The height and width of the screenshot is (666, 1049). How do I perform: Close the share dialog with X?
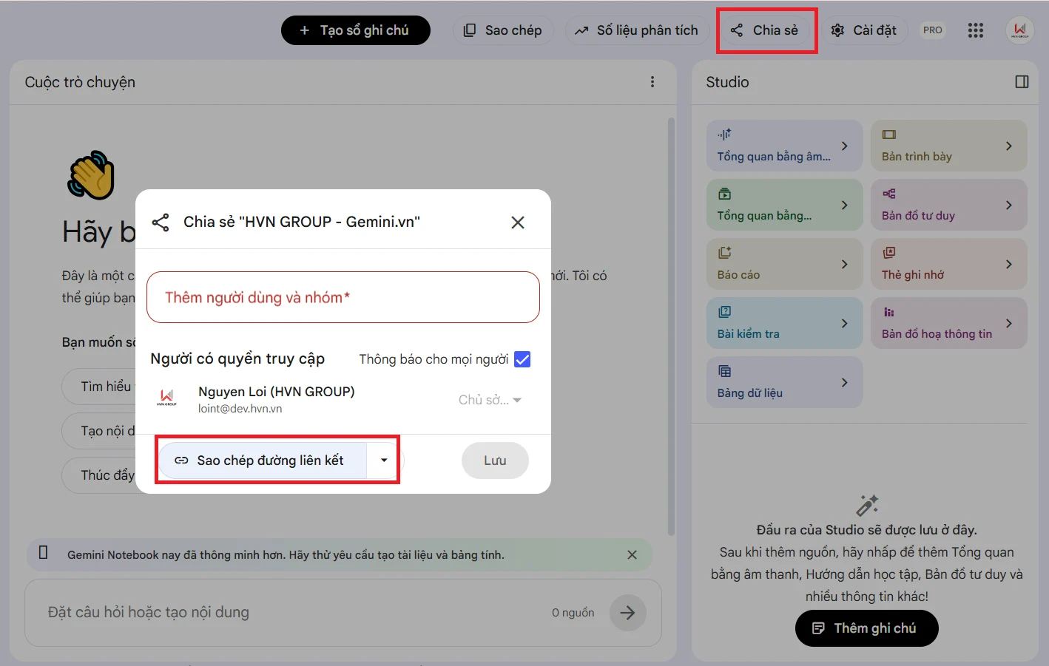518,222
